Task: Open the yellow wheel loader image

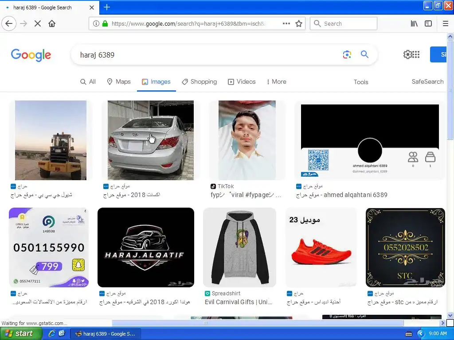Action: pos(51,140)
